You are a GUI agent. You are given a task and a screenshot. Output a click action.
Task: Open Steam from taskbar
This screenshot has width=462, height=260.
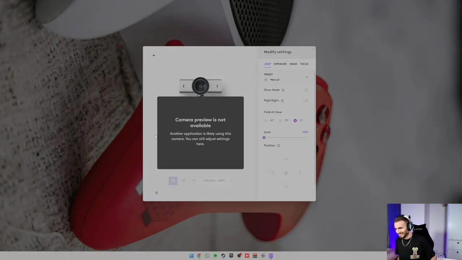(x=223, y=256)
